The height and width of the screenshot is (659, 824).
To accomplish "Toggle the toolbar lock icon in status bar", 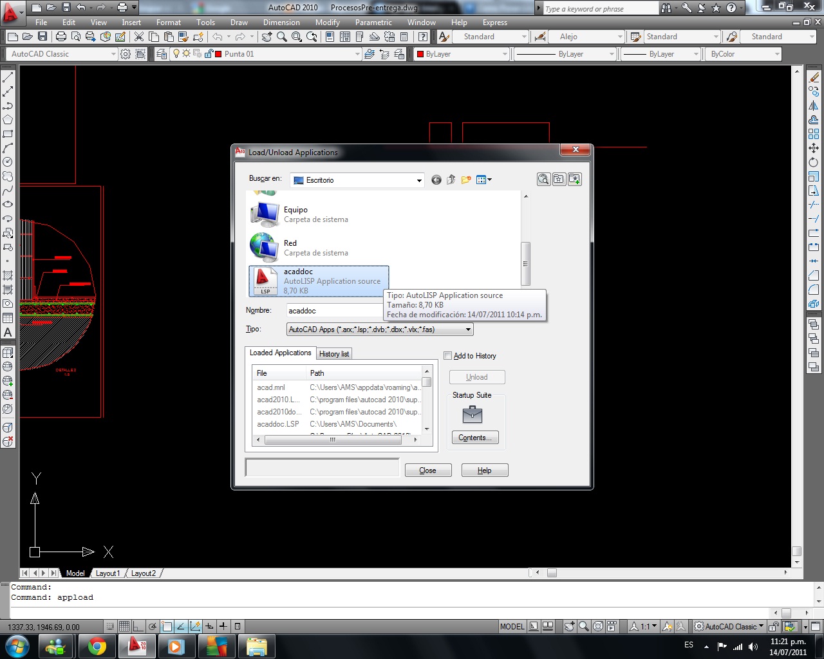I will (x=774, y=626).
